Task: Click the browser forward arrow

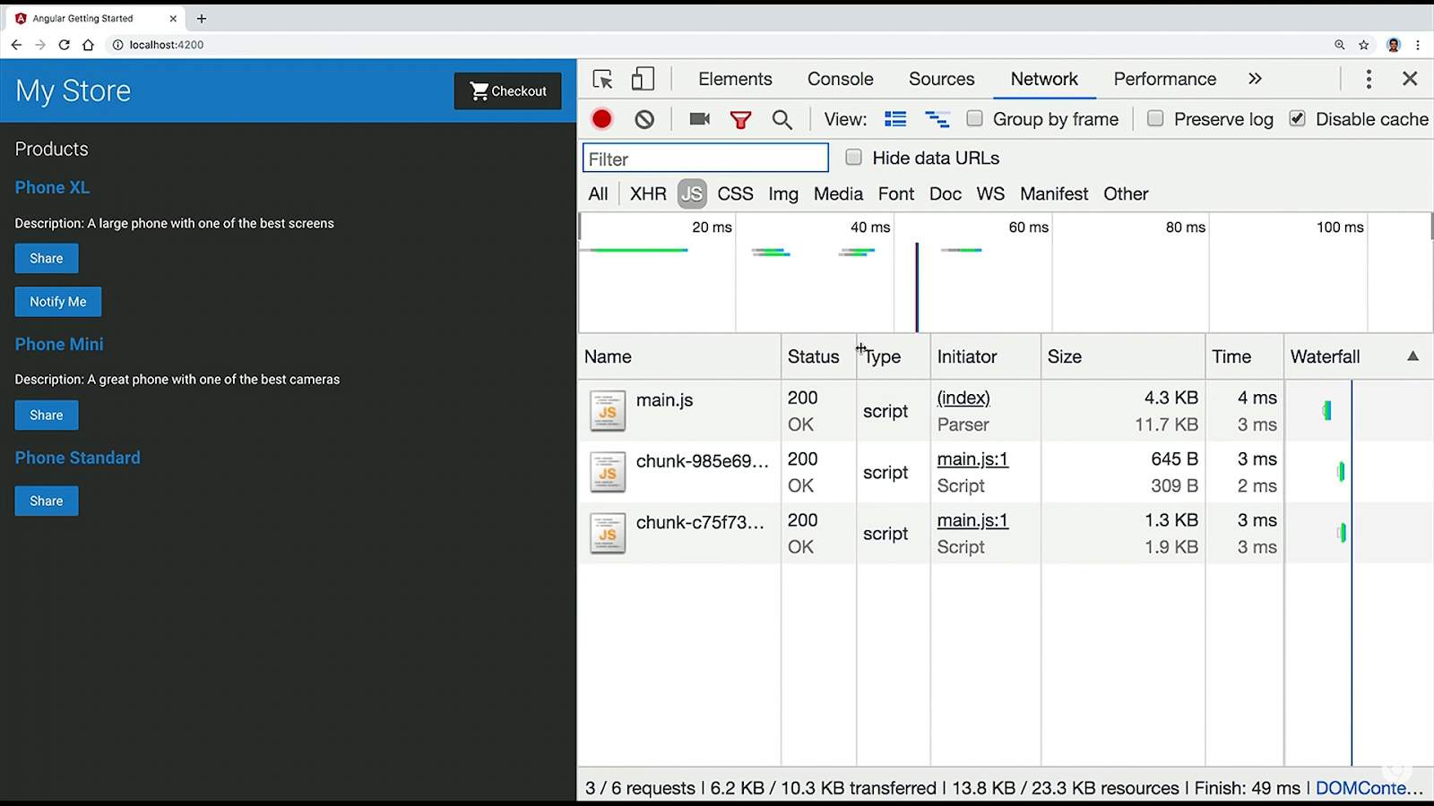Action: [x=40, y=45]
